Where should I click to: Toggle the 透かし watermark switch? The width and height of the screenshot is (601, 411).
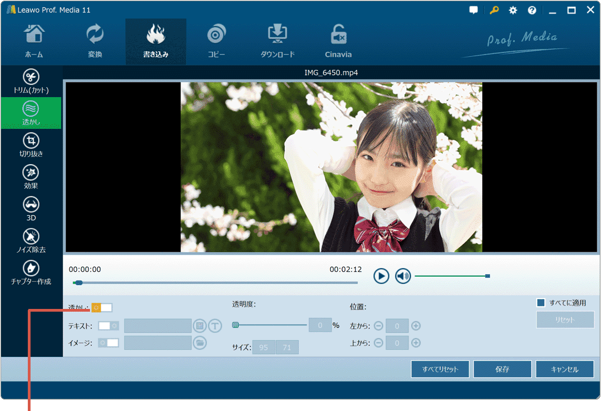tap(101, 308)
